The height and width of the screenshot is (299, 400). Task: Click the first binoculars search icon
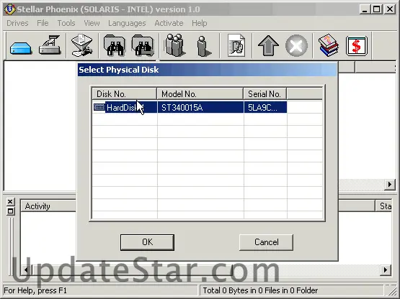[115, 45]
